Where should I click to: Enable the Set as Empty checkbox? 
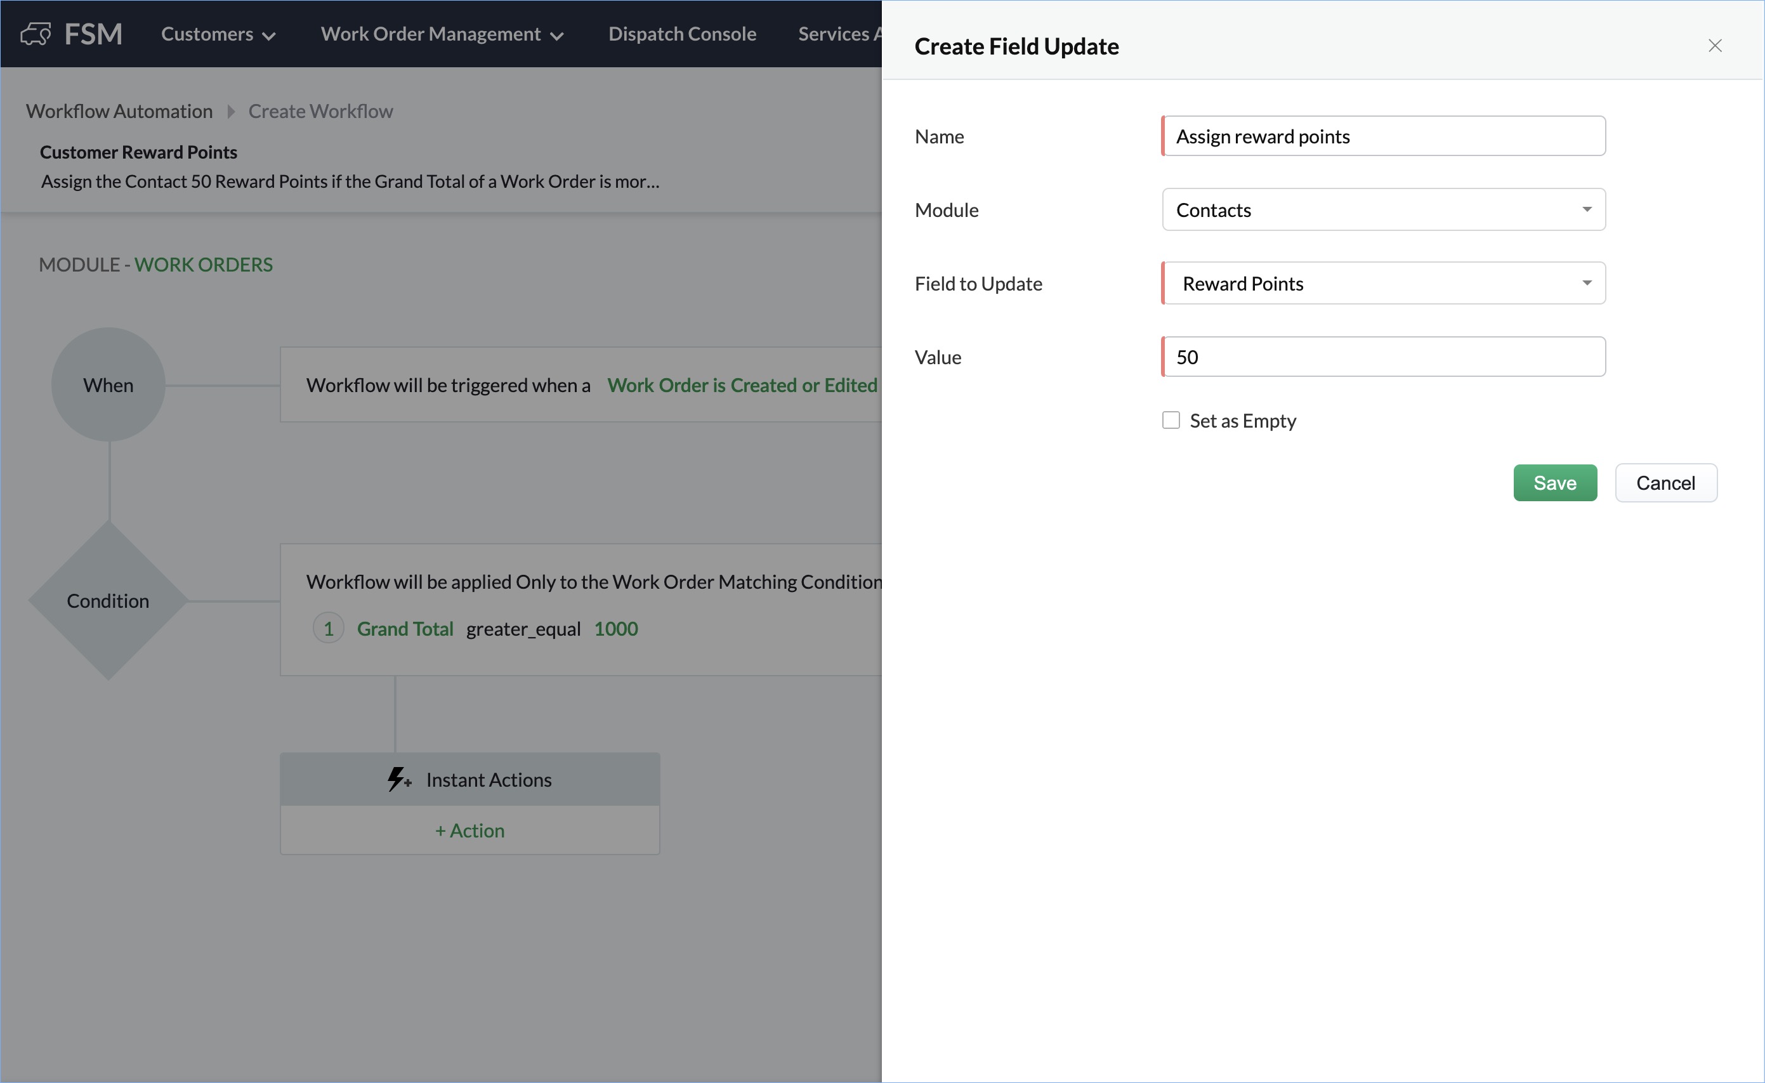(x=1171, y=420)
